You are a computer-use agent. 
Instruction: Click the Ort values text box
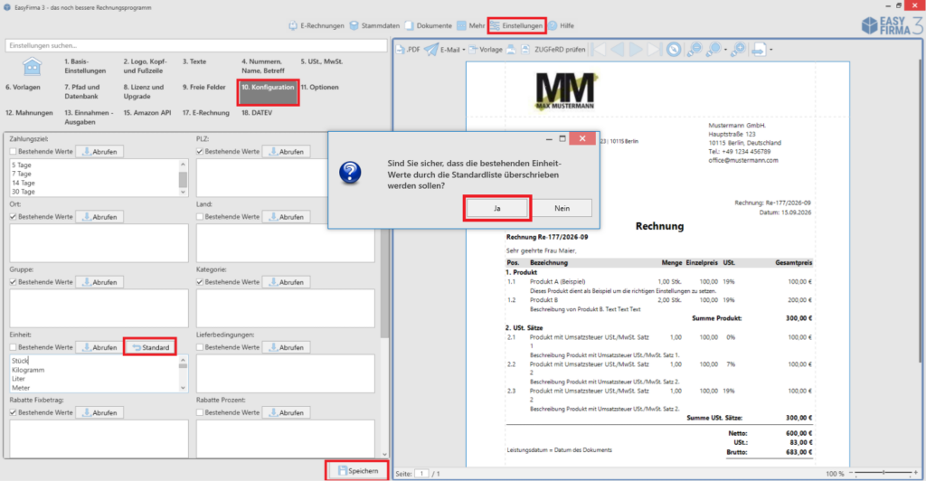coord(99,242)
